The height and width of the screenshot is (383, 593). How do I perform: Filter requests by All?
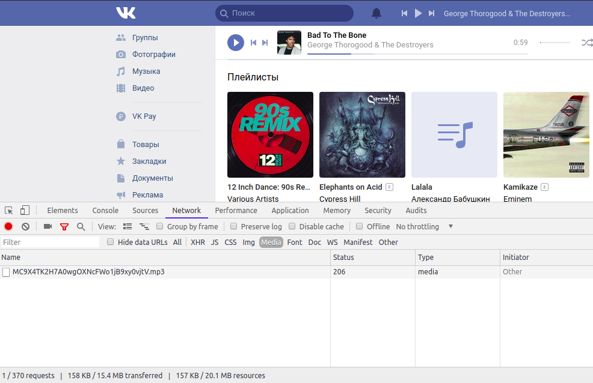177,243
